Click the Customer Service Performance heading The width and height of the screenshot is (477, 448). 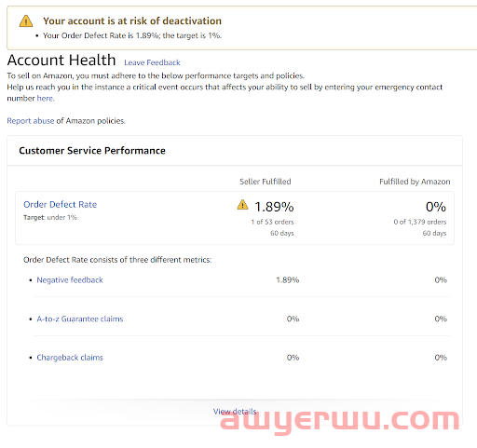click(x=92, y=151)
